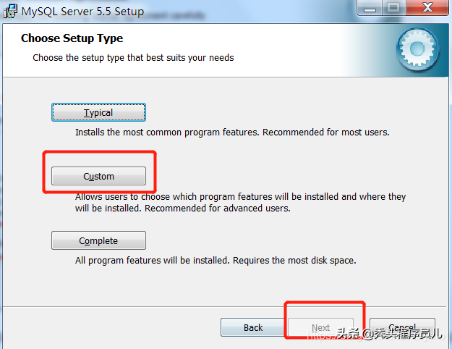Click the MySQL installer icon in title bar
Screen dimensions: 452x349
(10, 11)
